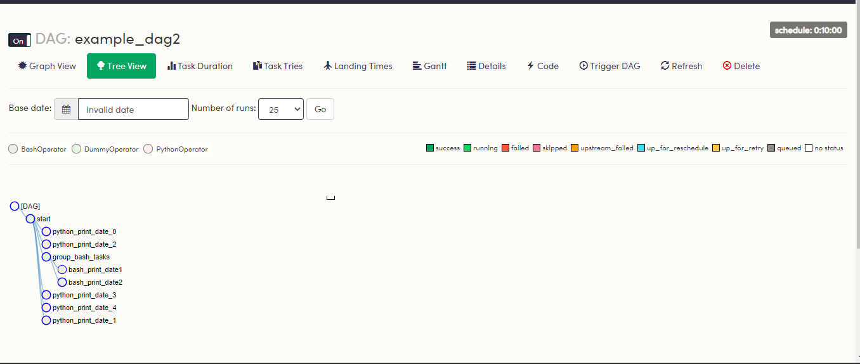The width and height of the screenshot is (860, 364).
Task: Open the Code tab
Action: pos(542,66)
